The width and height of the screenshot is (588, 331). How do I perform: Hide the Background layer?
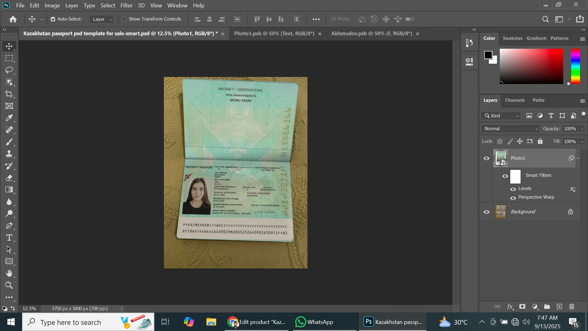[486, 212]
